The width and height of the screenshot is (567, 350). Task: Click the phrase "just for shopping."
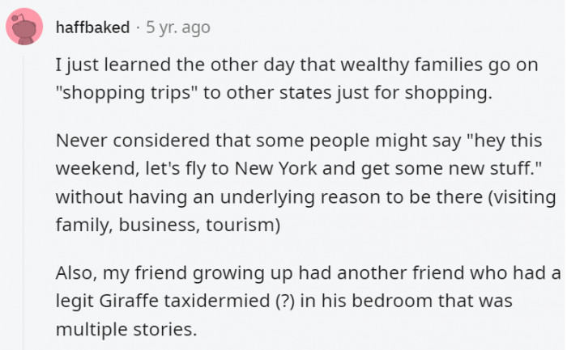421,93
